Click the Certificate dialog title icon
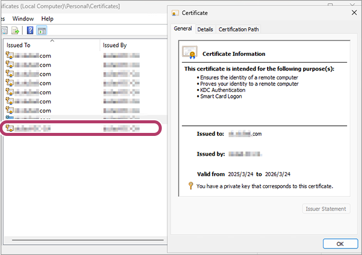This screenshot has height=255, width=362. point(175,13)
